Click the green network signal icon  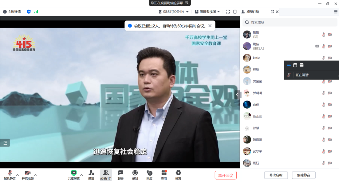pyautogui.click(x=36, y=12)
